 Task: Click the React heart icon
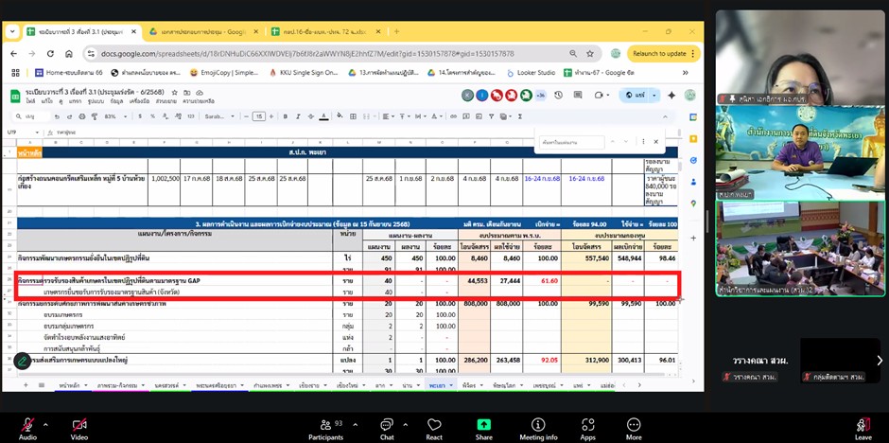[x=434, y=425]
